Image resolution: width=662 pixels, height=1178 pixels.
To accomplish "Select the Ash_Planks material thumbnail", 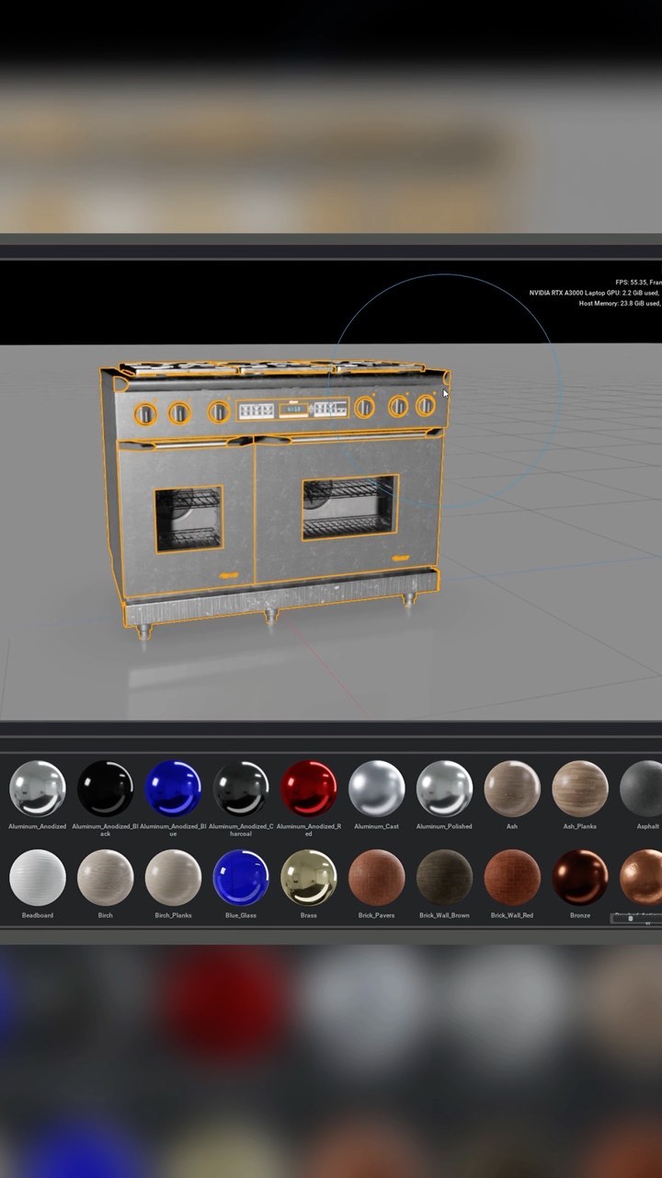I will pos(580,789).
